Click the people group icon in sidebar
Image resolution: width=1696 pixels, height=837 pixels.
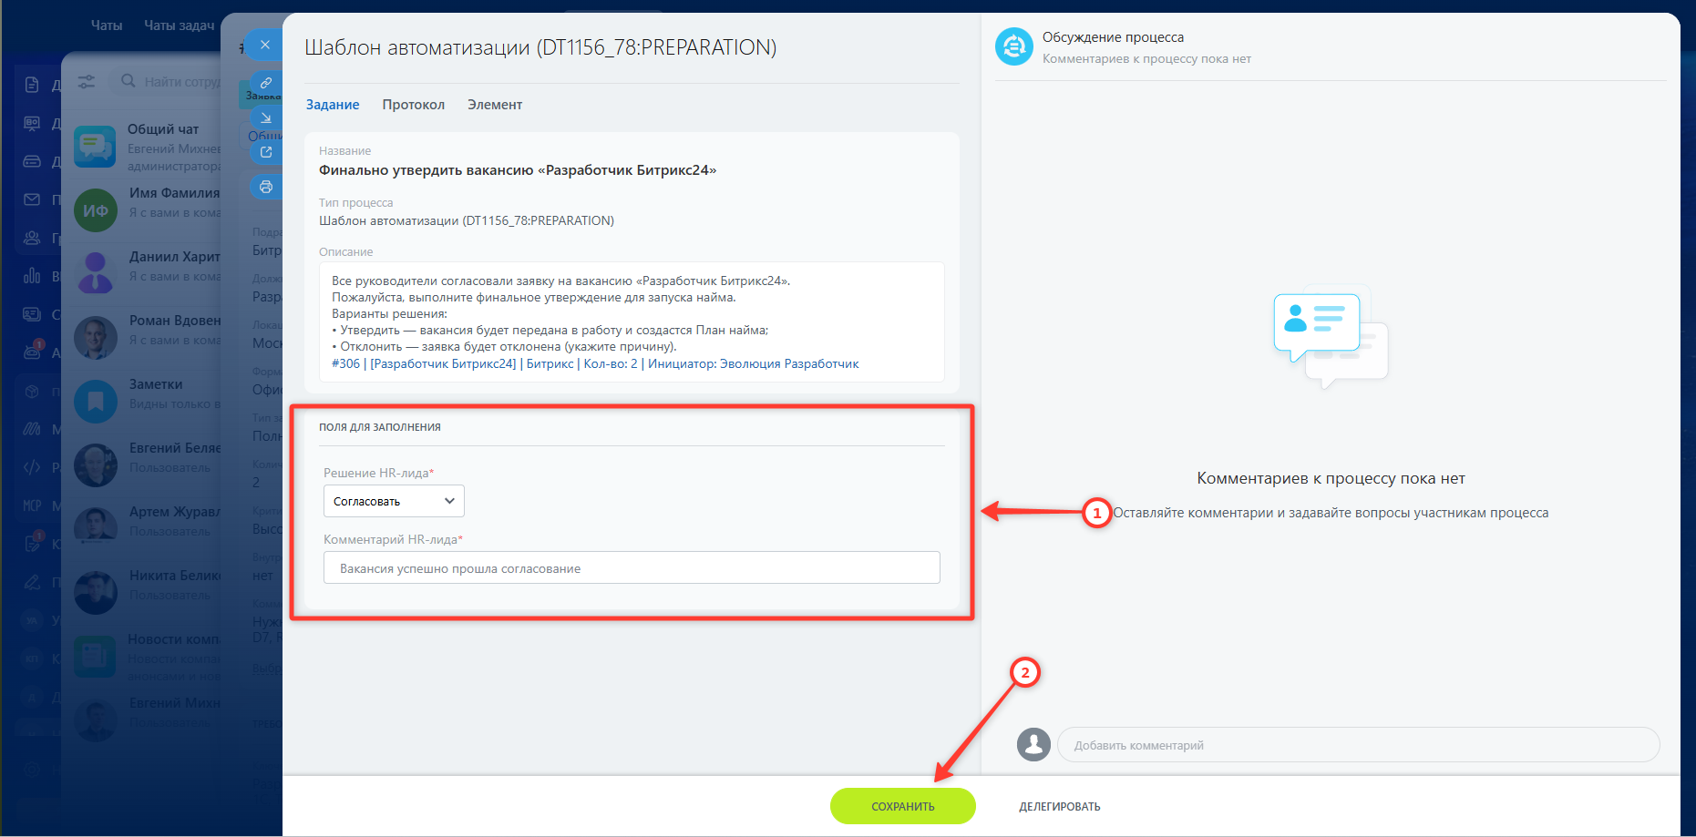tap(32, 238)
